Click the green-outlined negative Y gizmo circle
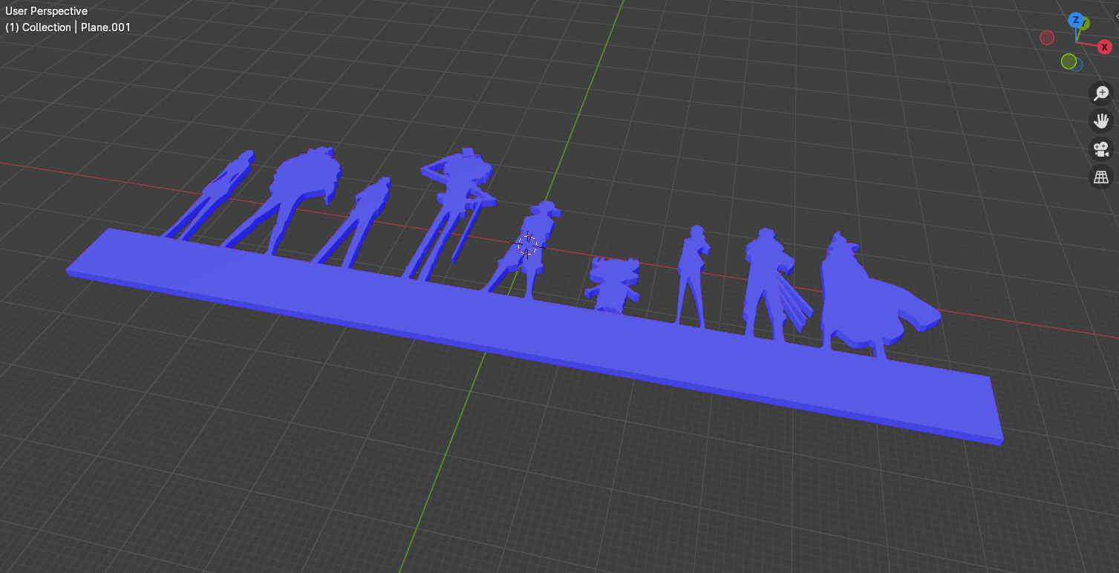The image size is (1119, 573). coord(1069,61)
